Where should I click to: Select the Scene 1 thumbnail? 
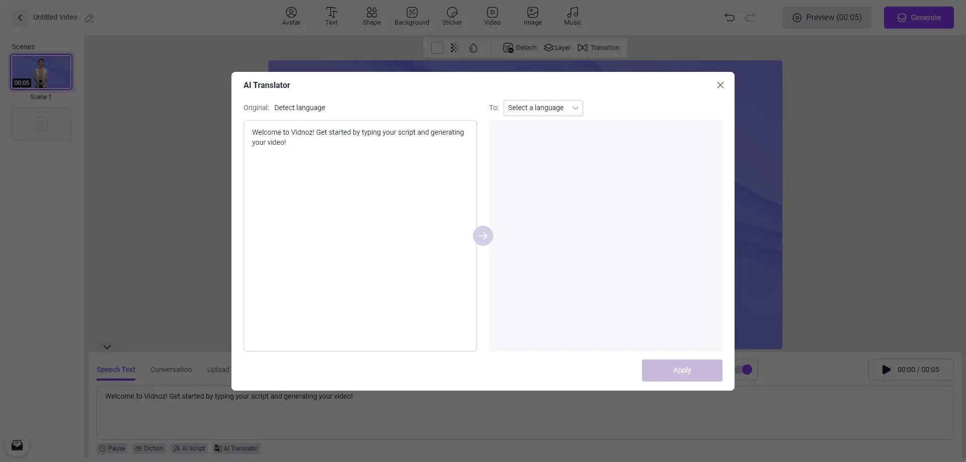pyautogui.click(x=41, y=71)
